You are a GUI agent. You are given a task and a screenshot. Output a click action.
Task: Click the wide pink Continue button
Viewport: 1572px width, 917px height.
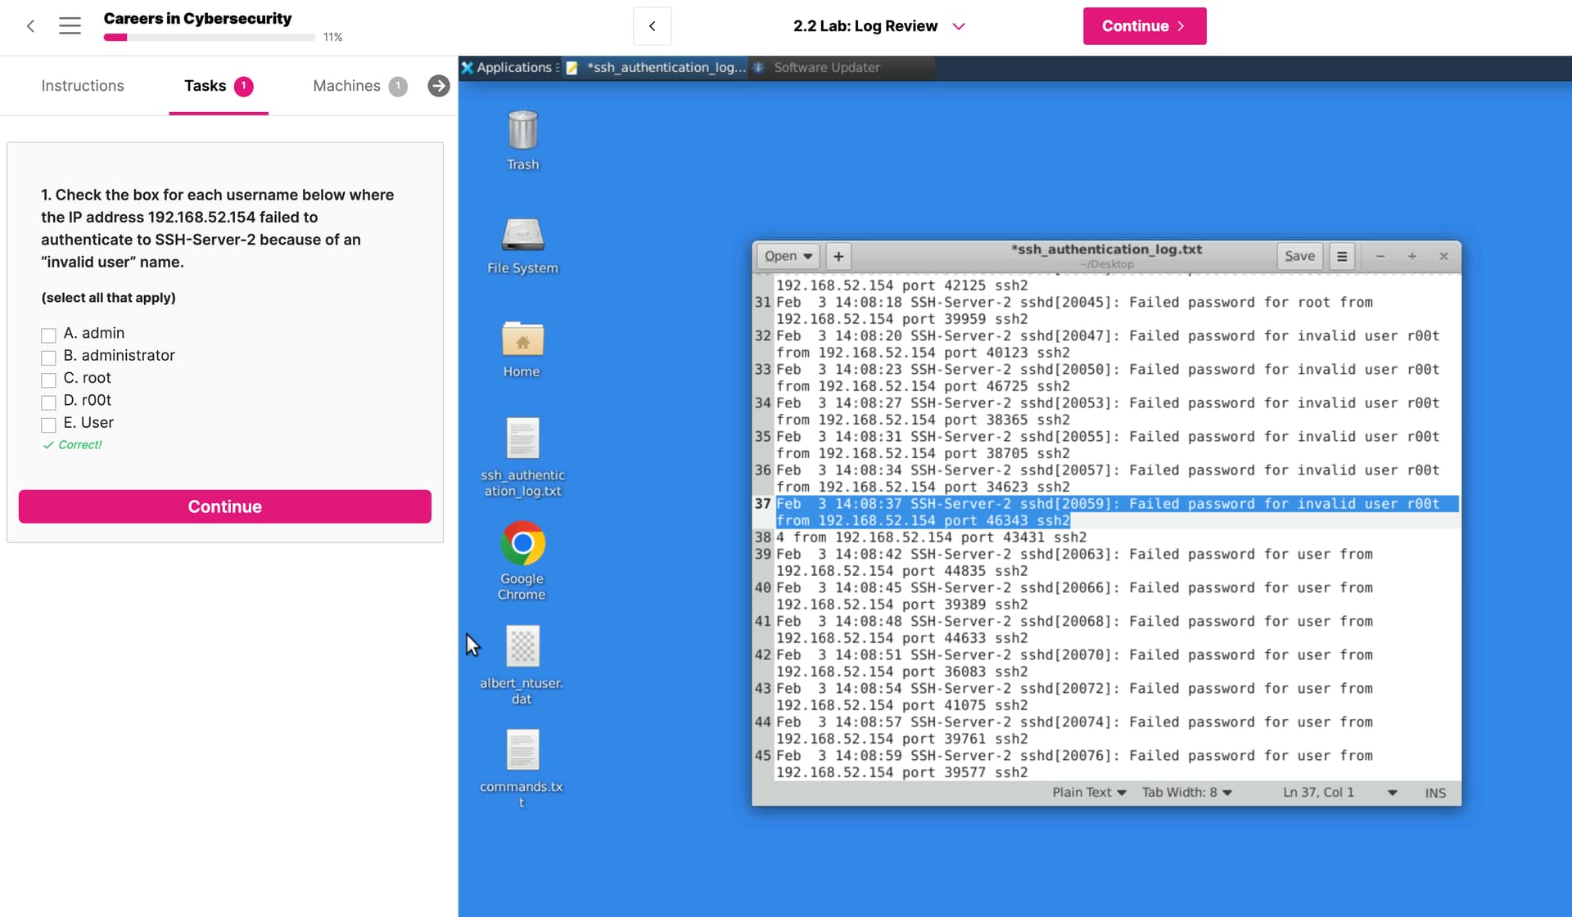tap(225, 506)
